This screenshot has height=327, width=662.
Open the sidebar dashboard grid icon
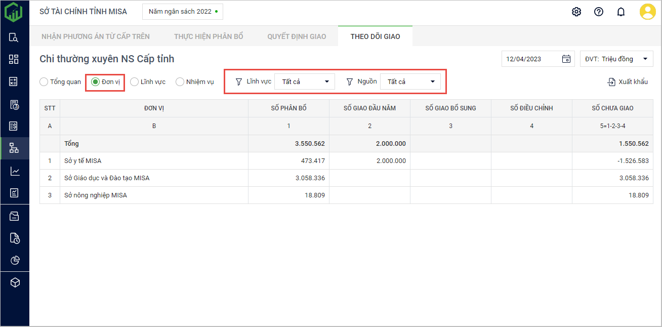point(14,59)
